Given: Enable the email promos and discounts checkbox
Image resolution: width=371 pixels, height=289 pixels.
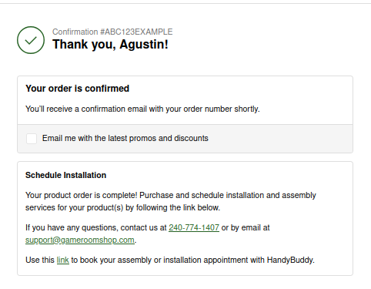Looking at the screenshot, I should click(x=32, y=139).
